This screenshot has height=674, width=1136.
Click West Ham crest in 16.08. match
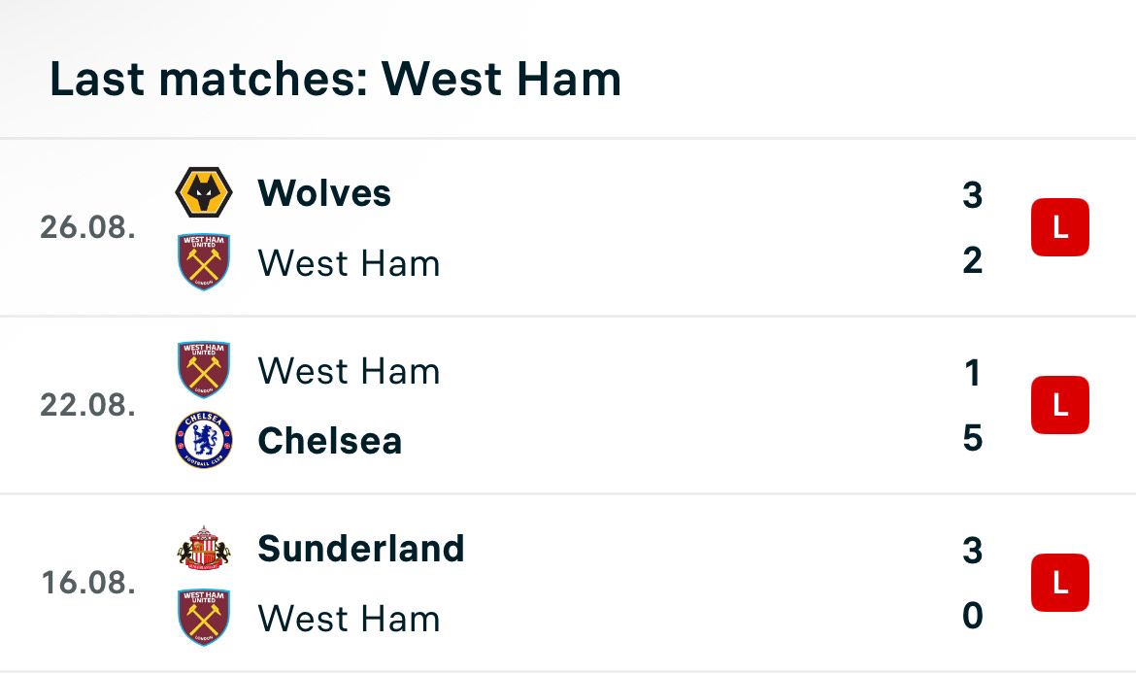(x=204, y=618)
